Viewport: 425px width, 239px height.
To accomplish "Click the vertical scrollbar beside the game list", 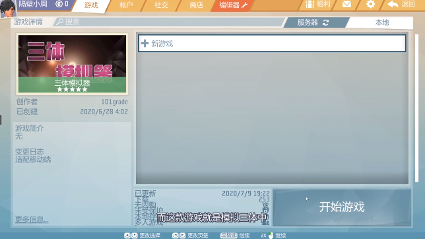I will click(x=416, y=108).
